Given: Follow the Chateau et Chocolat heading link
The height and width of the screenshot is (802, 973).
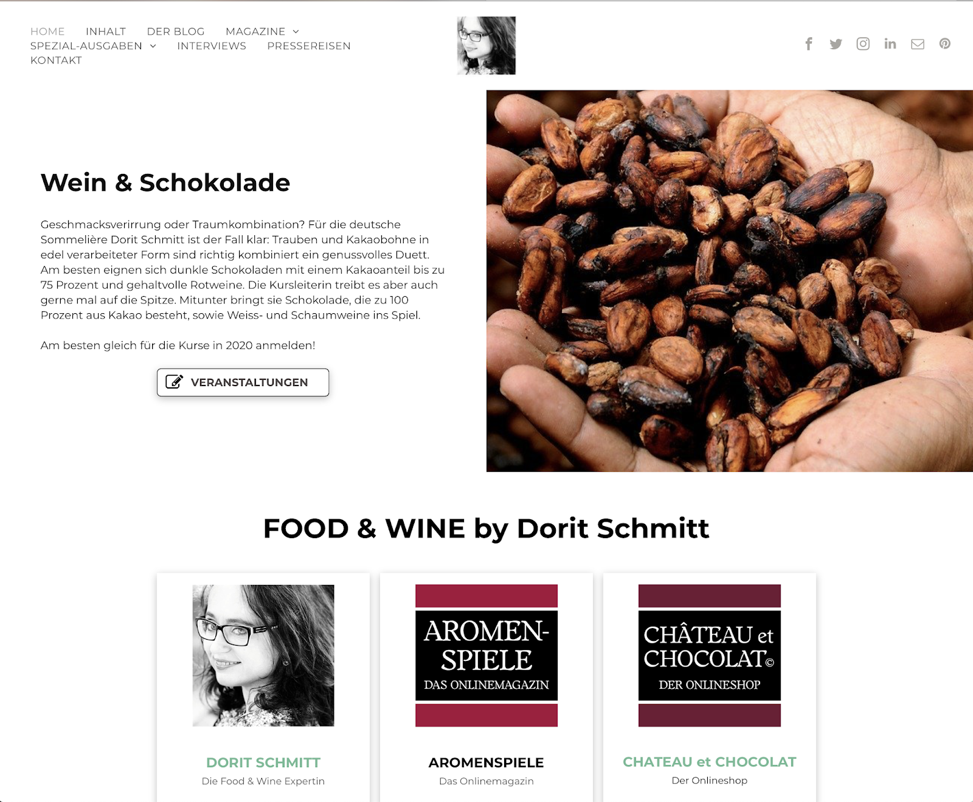Looking at the screenshot, I should coord(710,762).
